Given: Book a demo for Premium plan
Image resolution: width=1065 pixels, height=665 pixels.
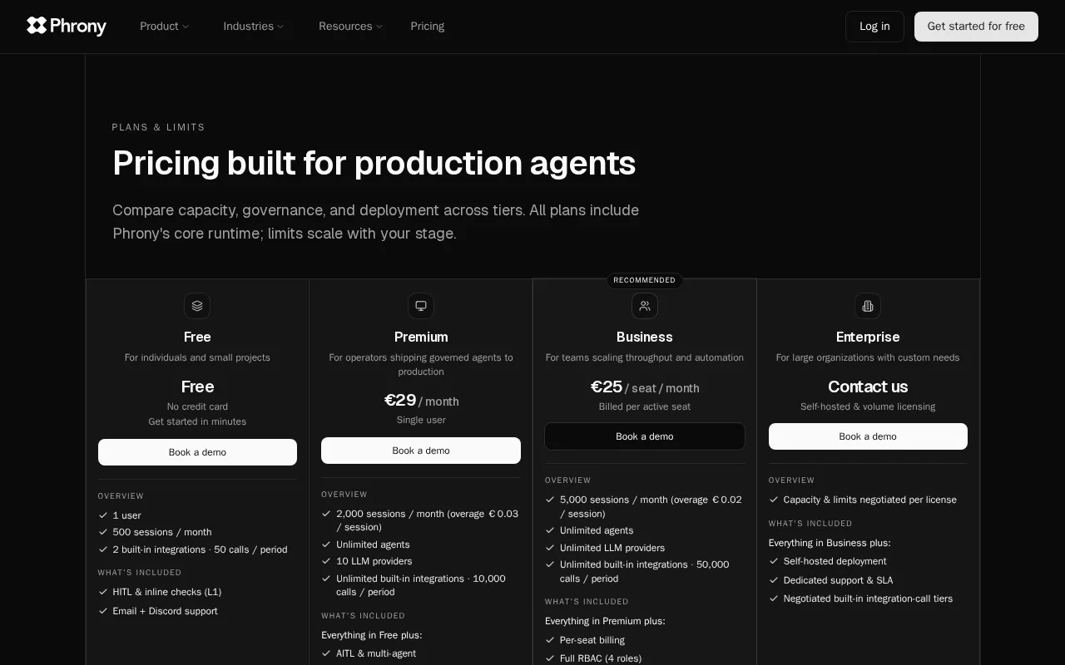Looking at the screenshot, I should click(x=421, y=451).
